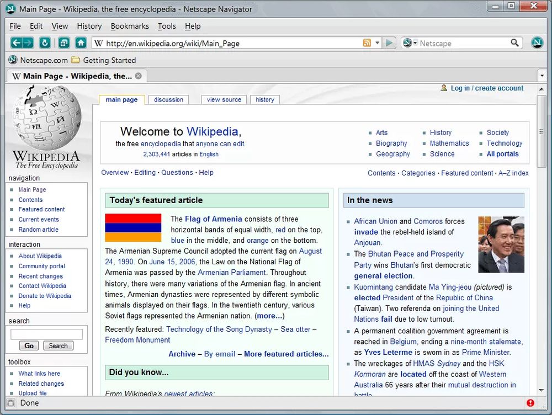Image resolution: width=552 pixels, height=415 pixels.
Task: Click the RSS feed icon in address bar
Action: tap(367, 43)
